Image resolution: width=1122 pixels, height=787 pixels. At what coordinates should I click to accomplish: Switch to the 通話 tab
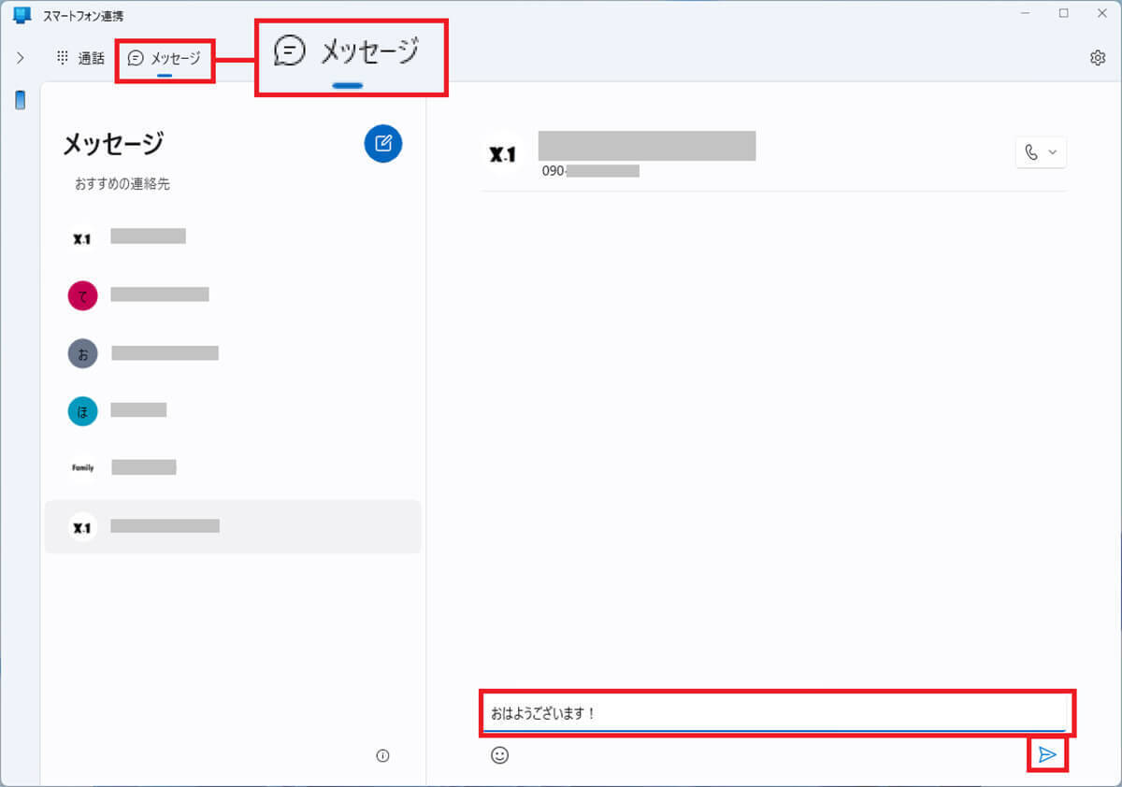coord(80,58)
